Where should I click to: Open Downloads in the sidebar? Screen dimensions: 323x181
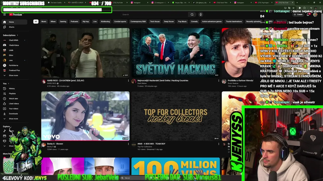[15, 114]
